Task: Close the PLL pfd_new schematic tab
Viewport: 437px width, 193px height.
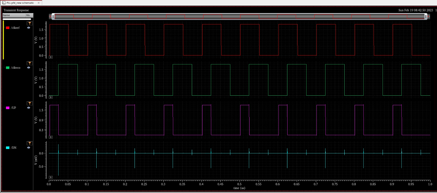Action: click(x=39, y=3)
